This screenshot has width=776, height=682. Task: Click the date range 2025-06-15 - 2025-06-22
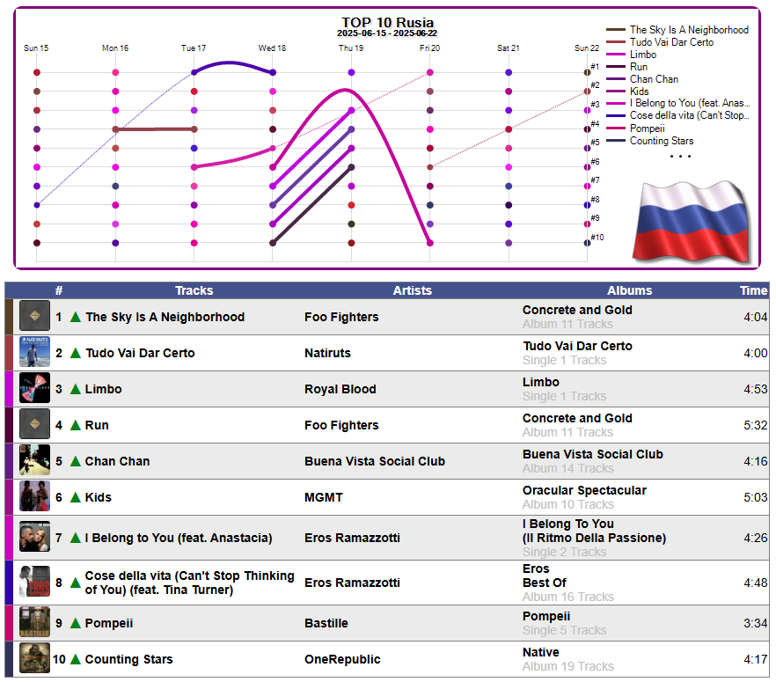tap(387, 33)
